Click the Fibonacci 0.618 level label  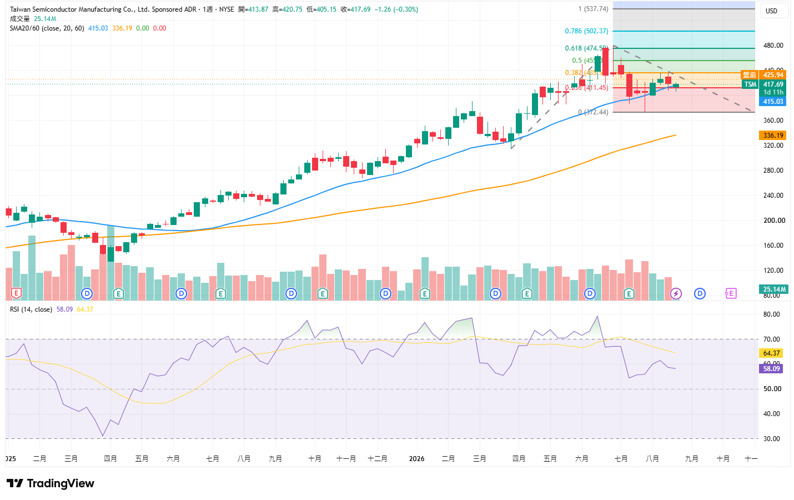[587, 48]
